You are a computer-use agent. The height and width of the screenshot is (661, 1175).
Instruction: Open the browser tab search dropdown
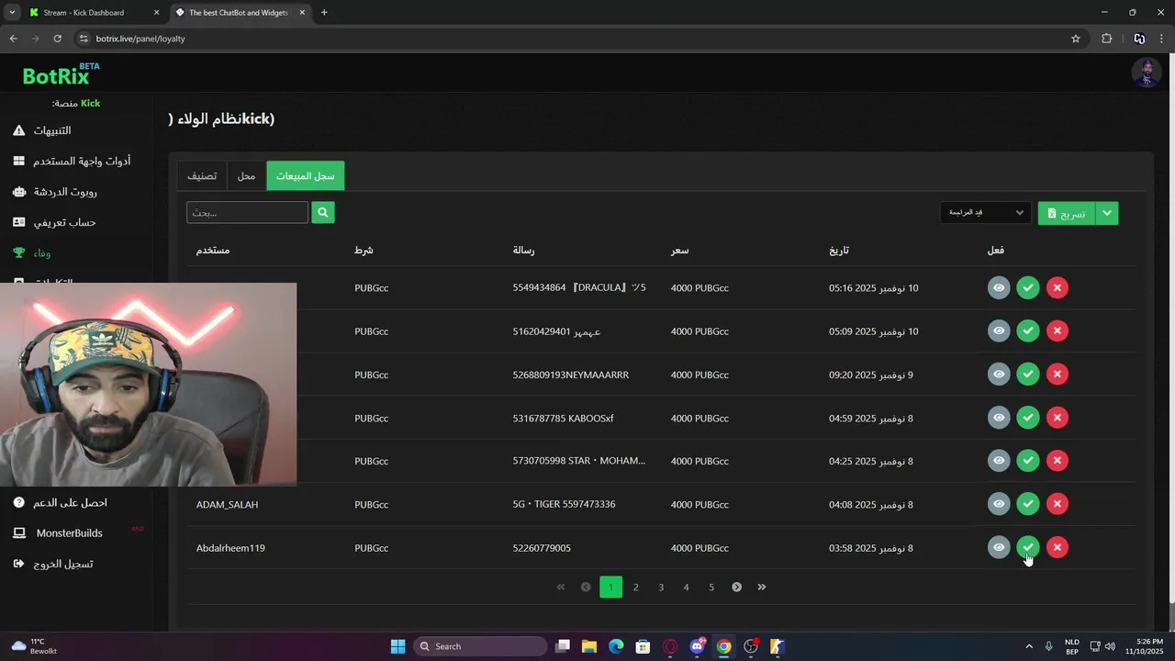12,13
